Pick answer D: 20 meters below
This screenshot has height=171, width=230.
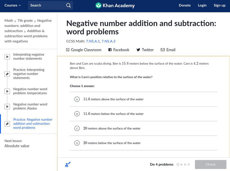[77, 143]
